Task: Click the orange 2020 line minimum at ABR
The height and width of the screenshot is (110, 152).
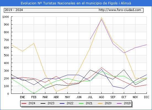Action: coord(56,92)
